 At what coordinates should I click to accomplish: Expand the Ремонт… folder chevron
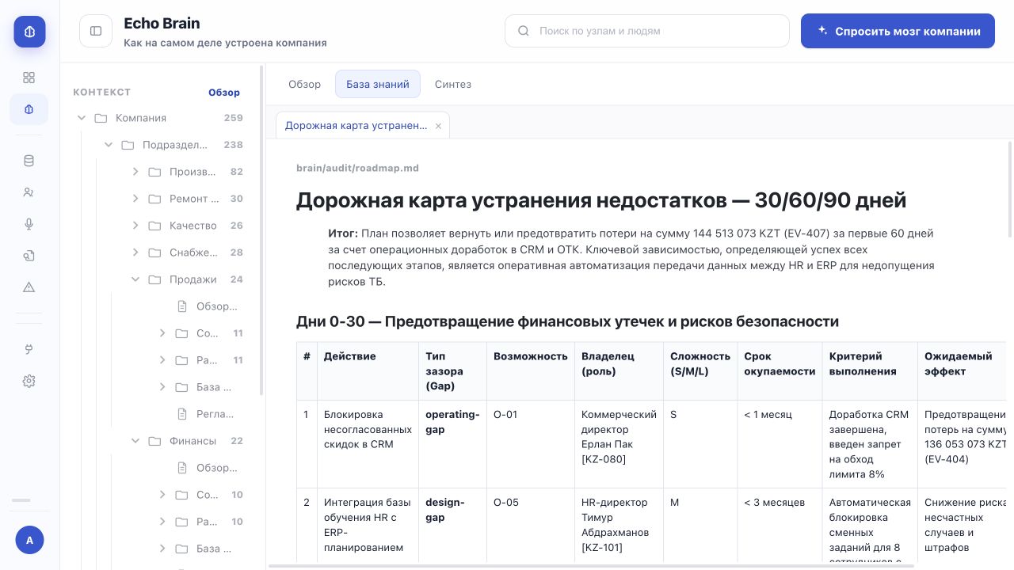coord(135,199)
